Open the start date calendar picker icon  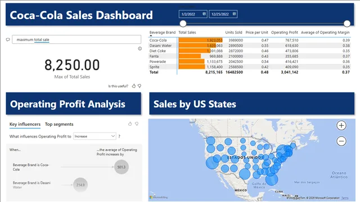coord(204,14)
